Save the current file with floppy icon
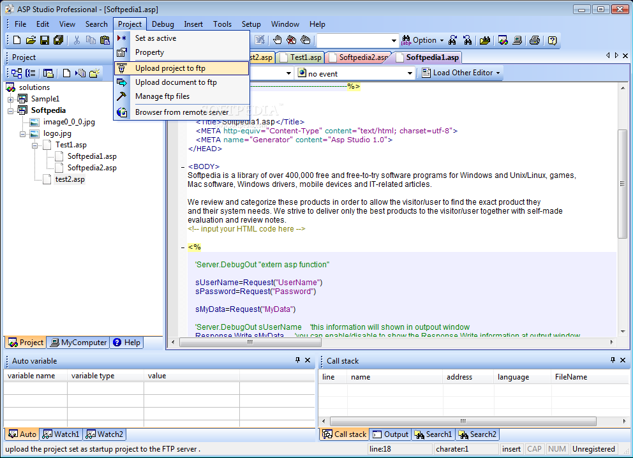Viewport: 633px width, 458px height. tap(45, 40)
